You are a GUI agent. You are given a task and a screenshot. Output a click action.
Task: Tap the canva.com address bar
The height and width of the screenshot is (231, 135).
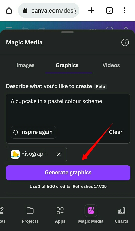tap(49, 10)
